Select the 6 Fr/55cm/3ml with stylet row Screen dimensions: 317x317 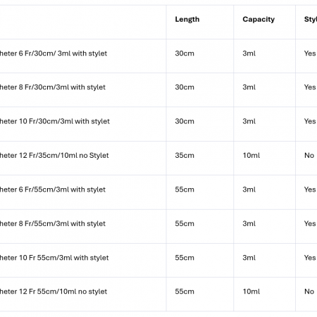click(158, 192)
